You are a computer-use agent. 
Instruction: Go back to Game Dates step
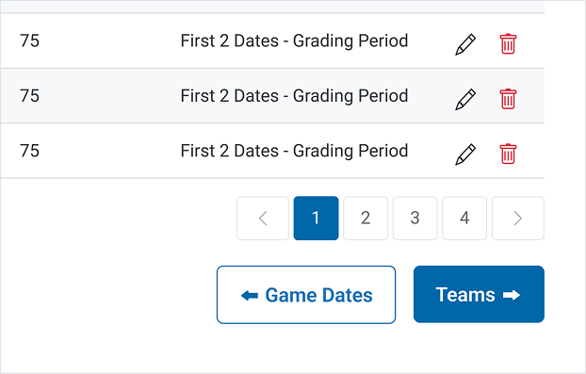pyautogui.click(x=306, y=295)
